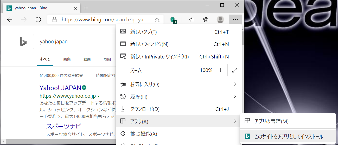Open the green shield extension icon
The width and height of the screenshot is (338, 145).
(173, 20)
